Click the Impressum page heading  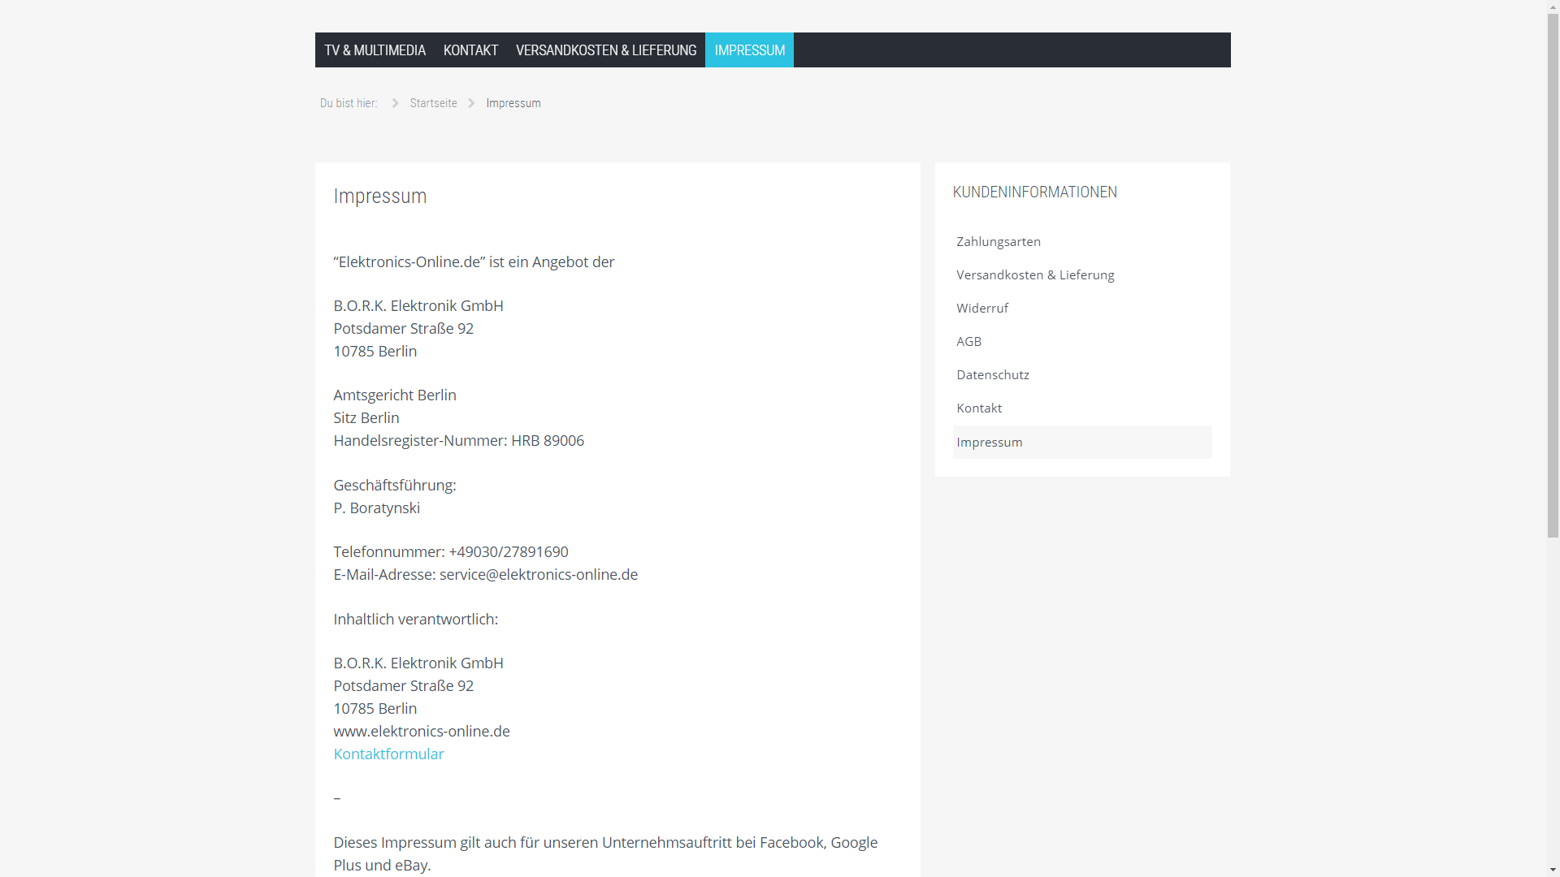click(x=379, y=196)
